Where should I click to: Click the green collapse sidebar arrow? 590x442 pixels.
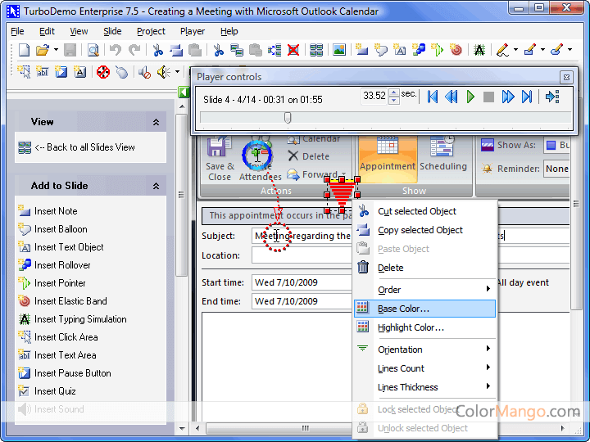(184, 92)
